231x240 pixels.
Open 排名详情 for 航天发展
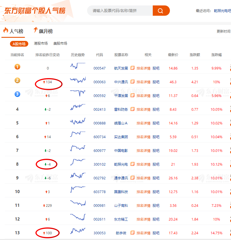pyautogui.click(x=143, y=68)
